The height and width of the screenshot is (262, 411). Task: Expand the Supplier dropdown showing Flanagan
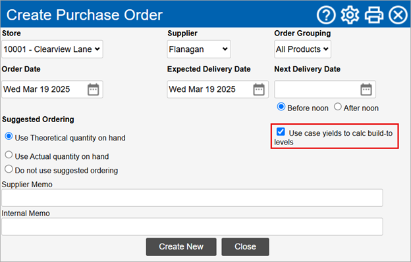[x=199, y=49]
